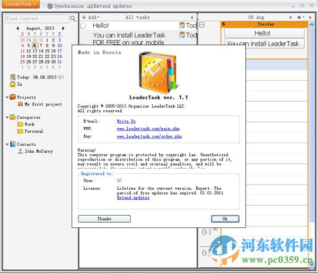Viewport: 318px width, 273px height.
Task: Open the calendar view options dropdown
Action: click(x=301, y=17)
